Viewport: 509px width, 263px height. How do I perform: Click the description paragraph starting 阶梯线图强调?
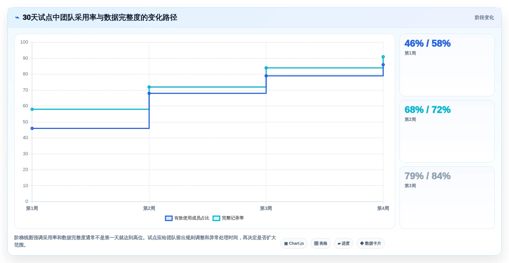(x=145, y=241)
